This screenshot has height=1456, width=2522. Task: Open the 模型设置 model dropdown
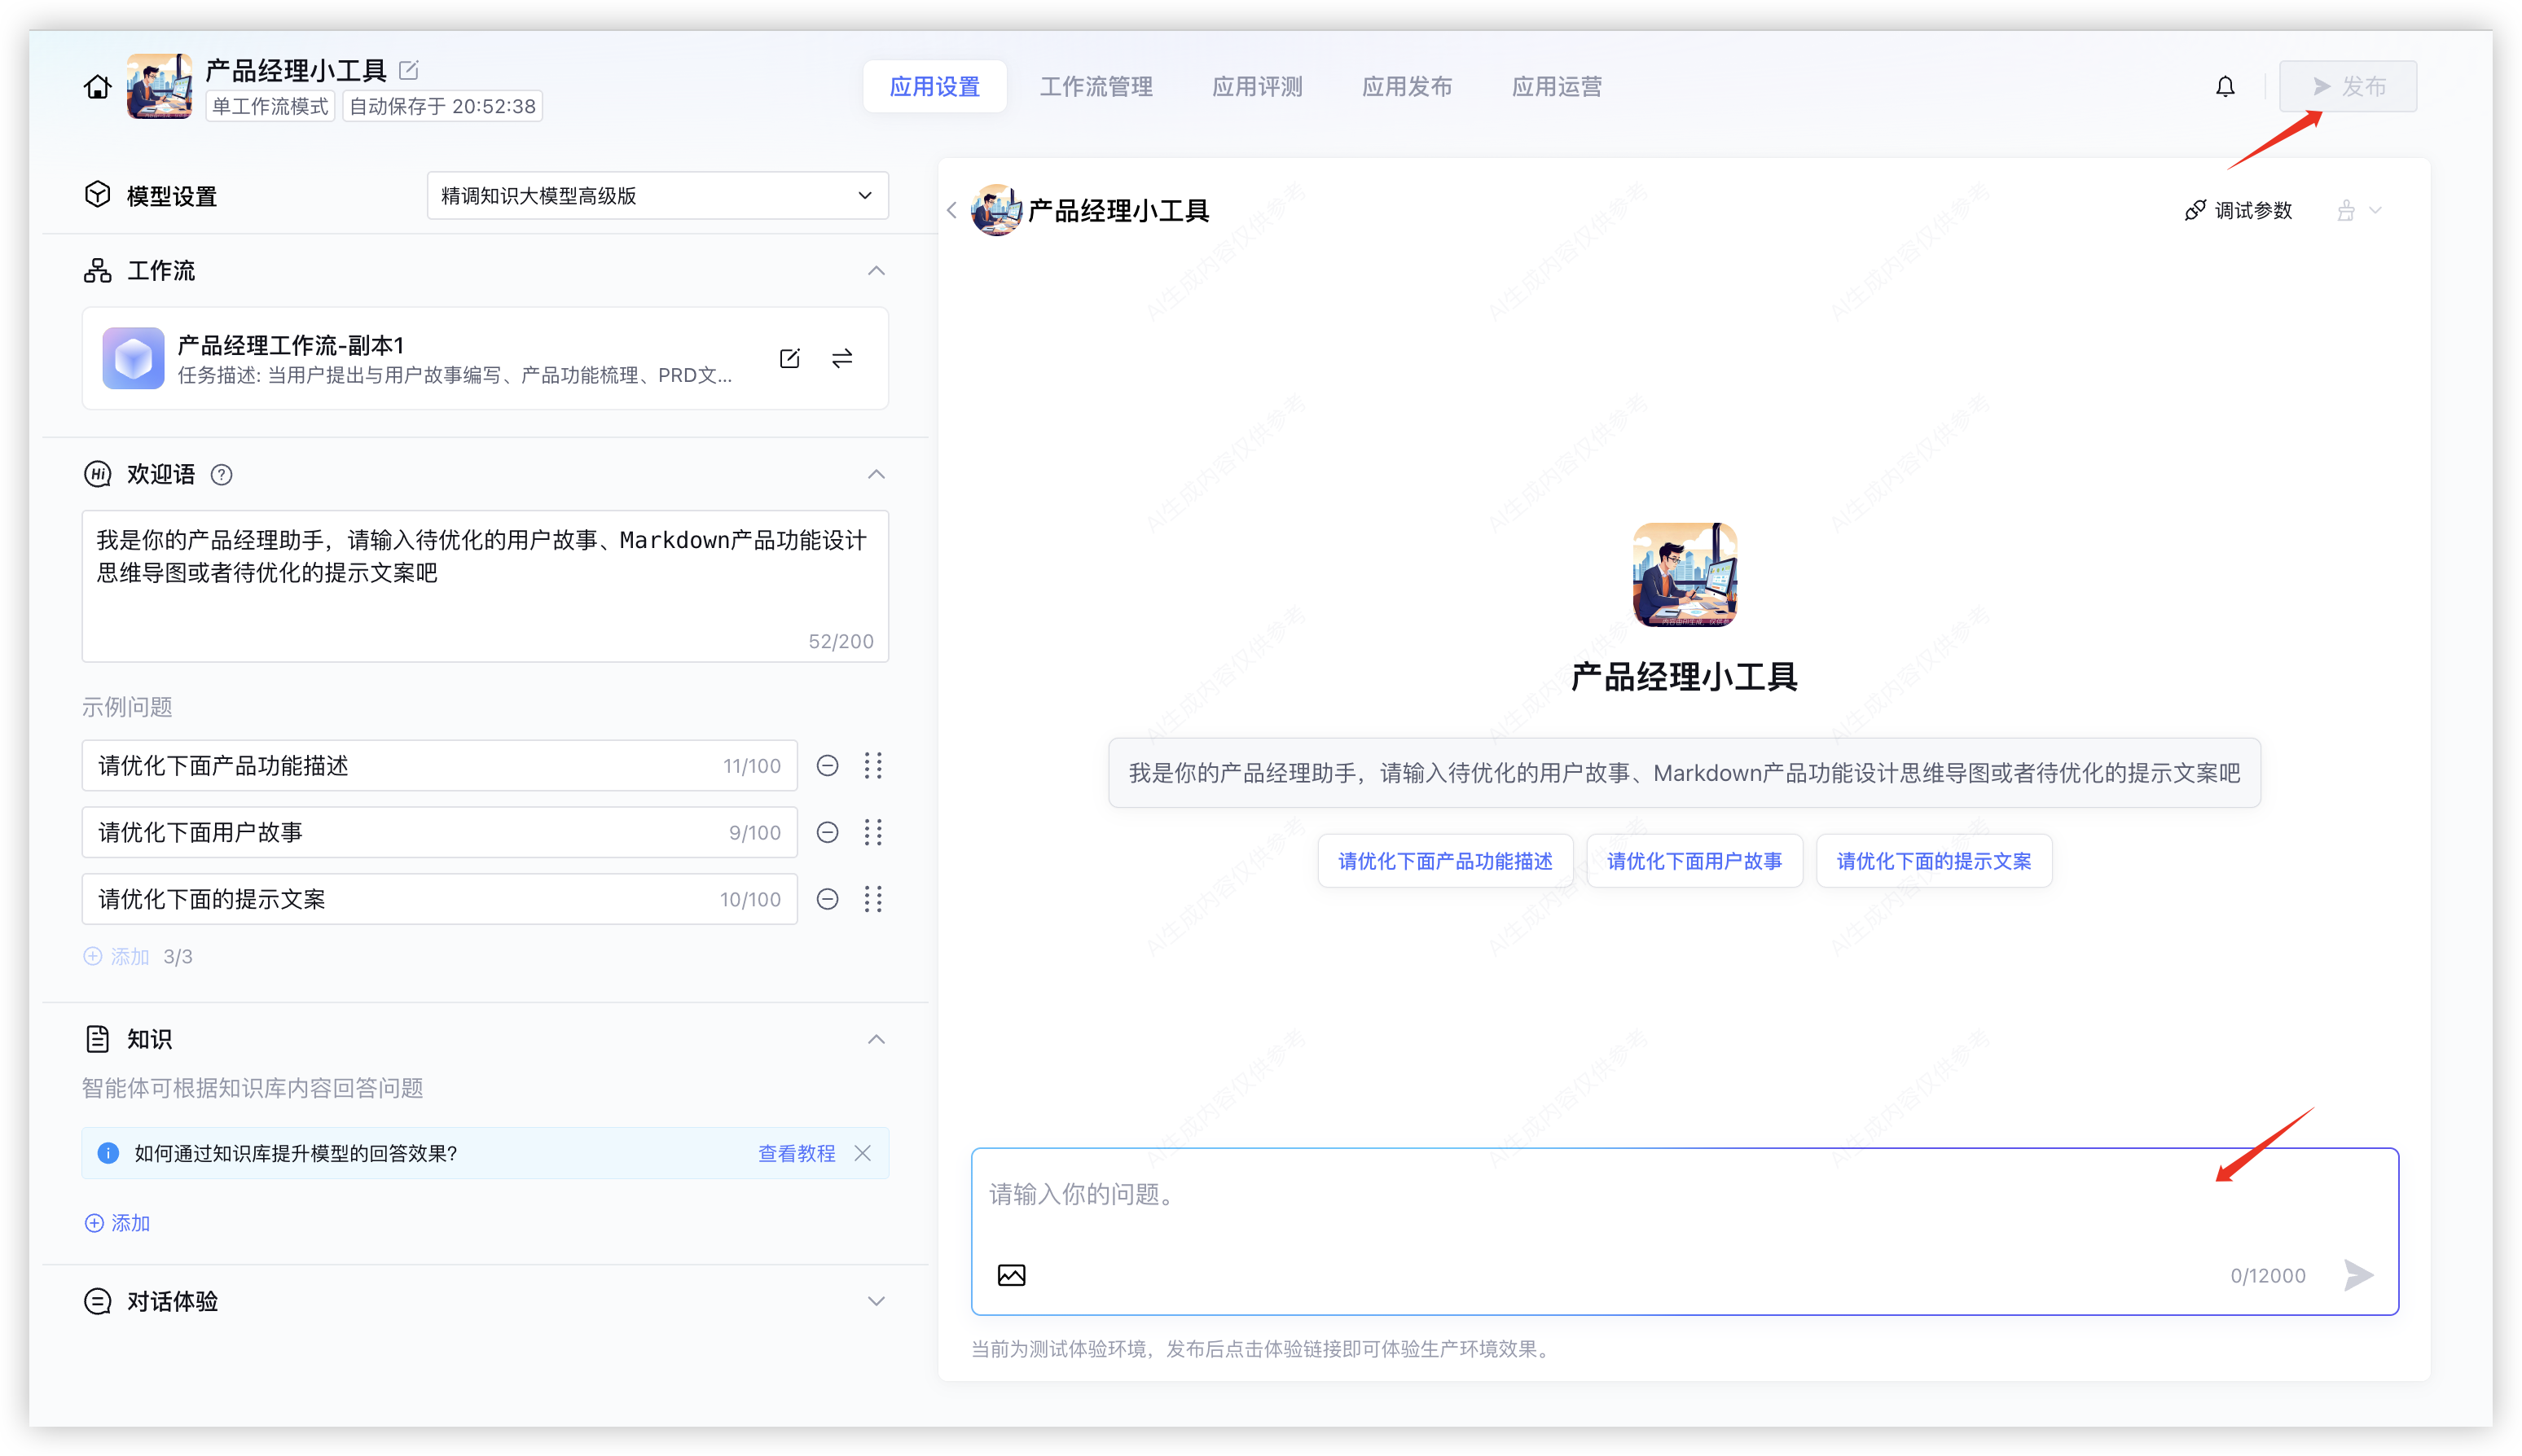click(657, 196)
